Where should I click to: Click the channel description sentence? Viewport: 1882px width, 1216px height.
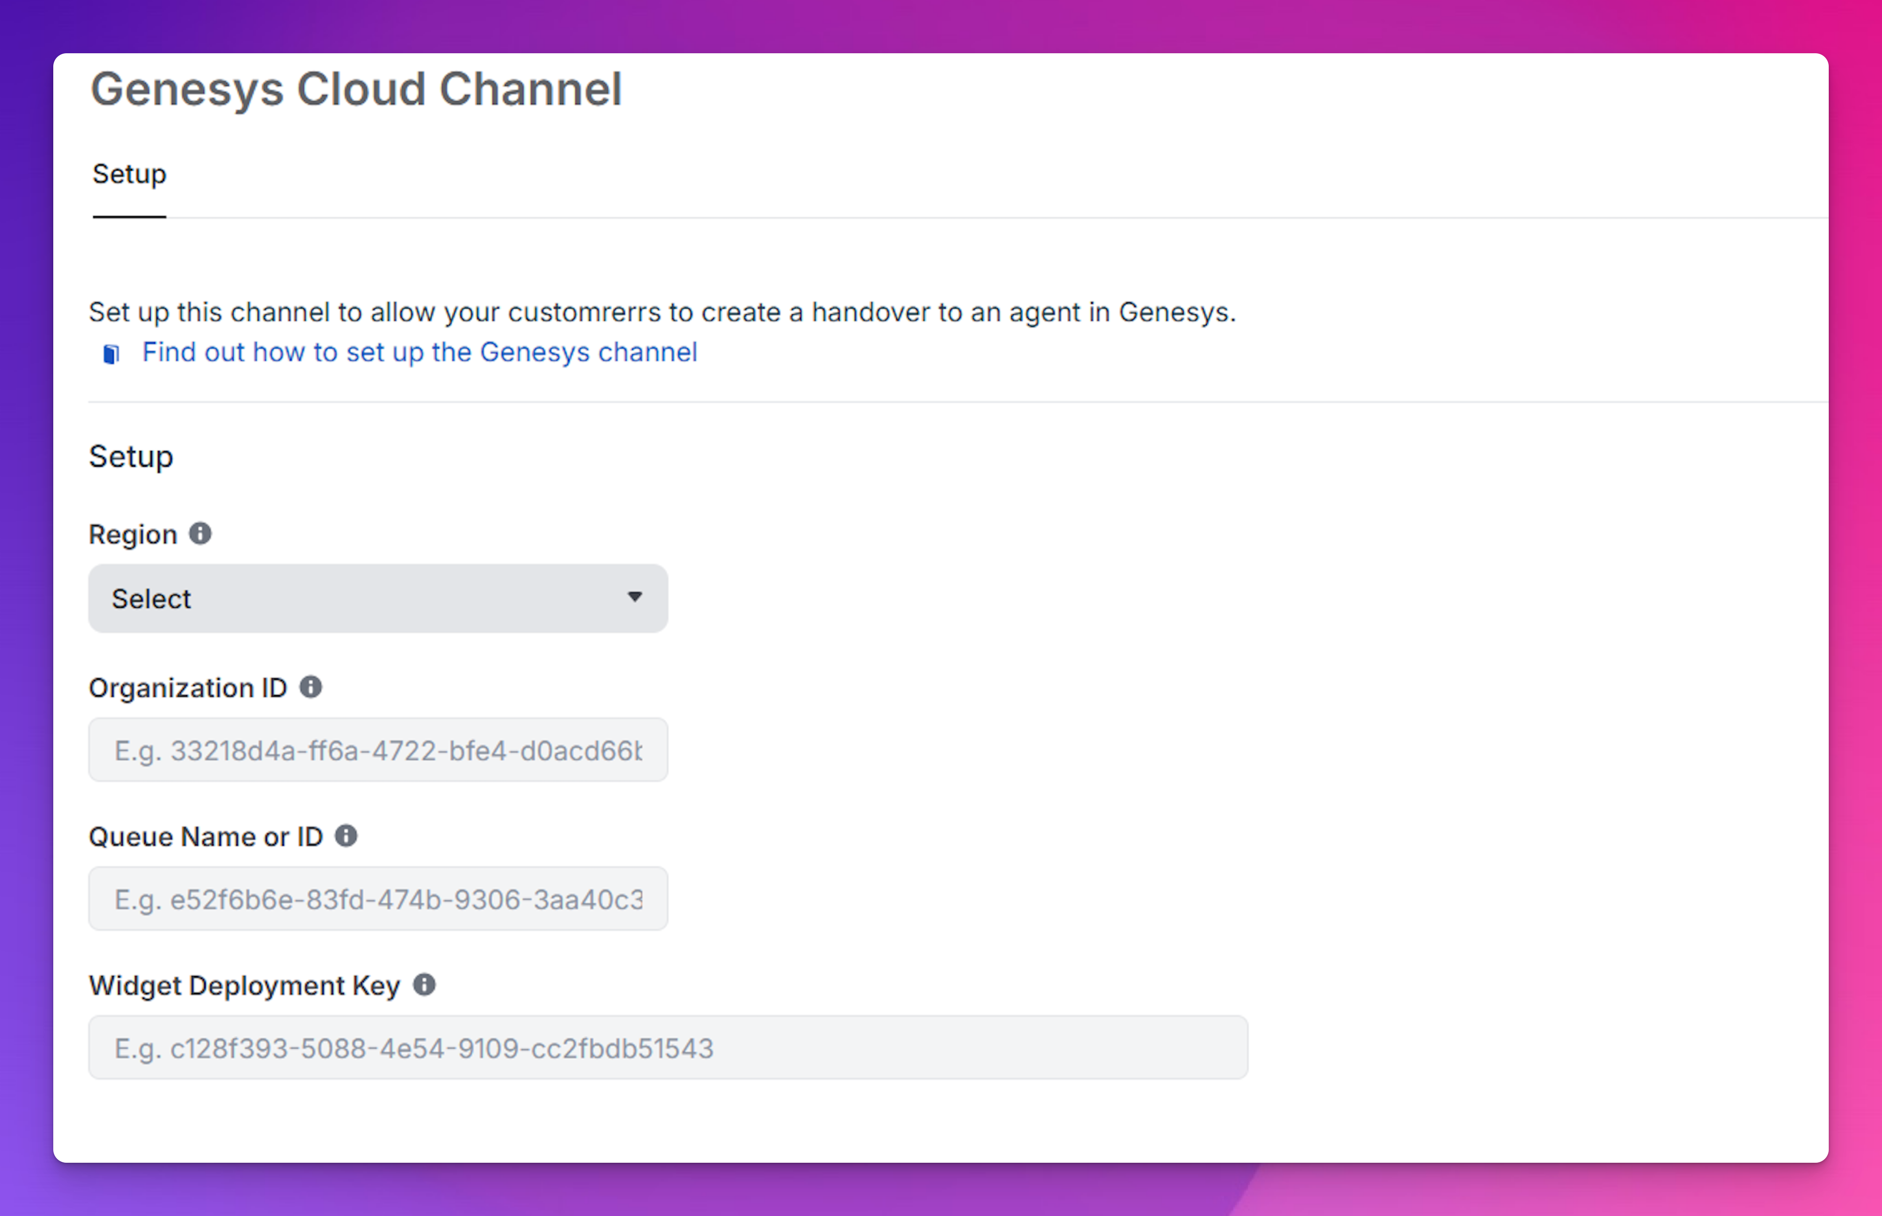pos(662,313)
